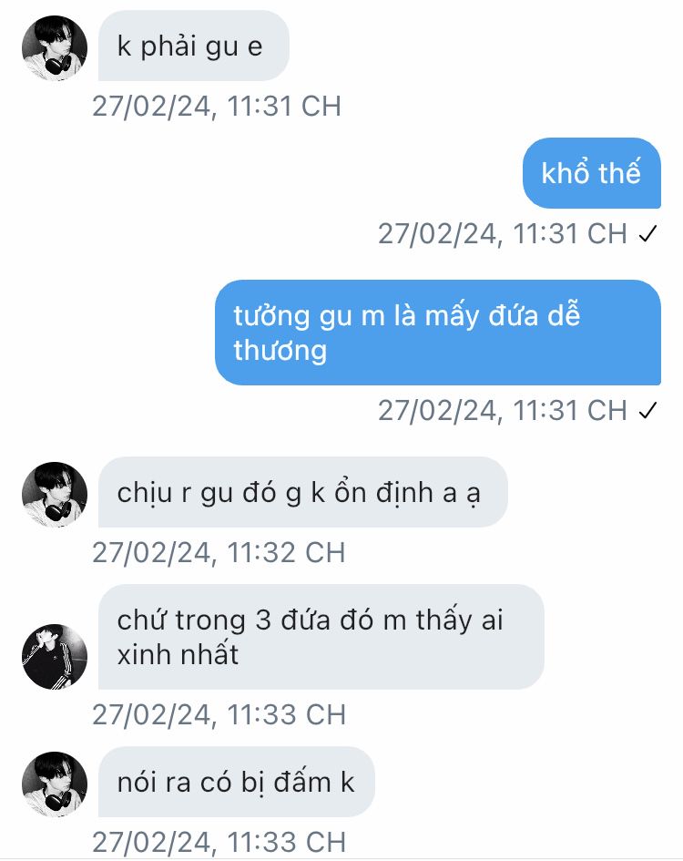Click the 11:33 CH timestamp under "xinh nhất"
Screen dimensions: 683x861
click(x=219, y=715)
